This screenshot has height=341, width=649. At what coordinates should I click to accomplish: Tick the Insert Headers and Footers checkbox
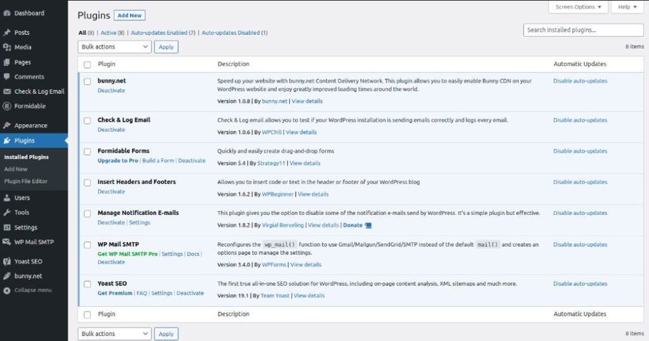87,183
